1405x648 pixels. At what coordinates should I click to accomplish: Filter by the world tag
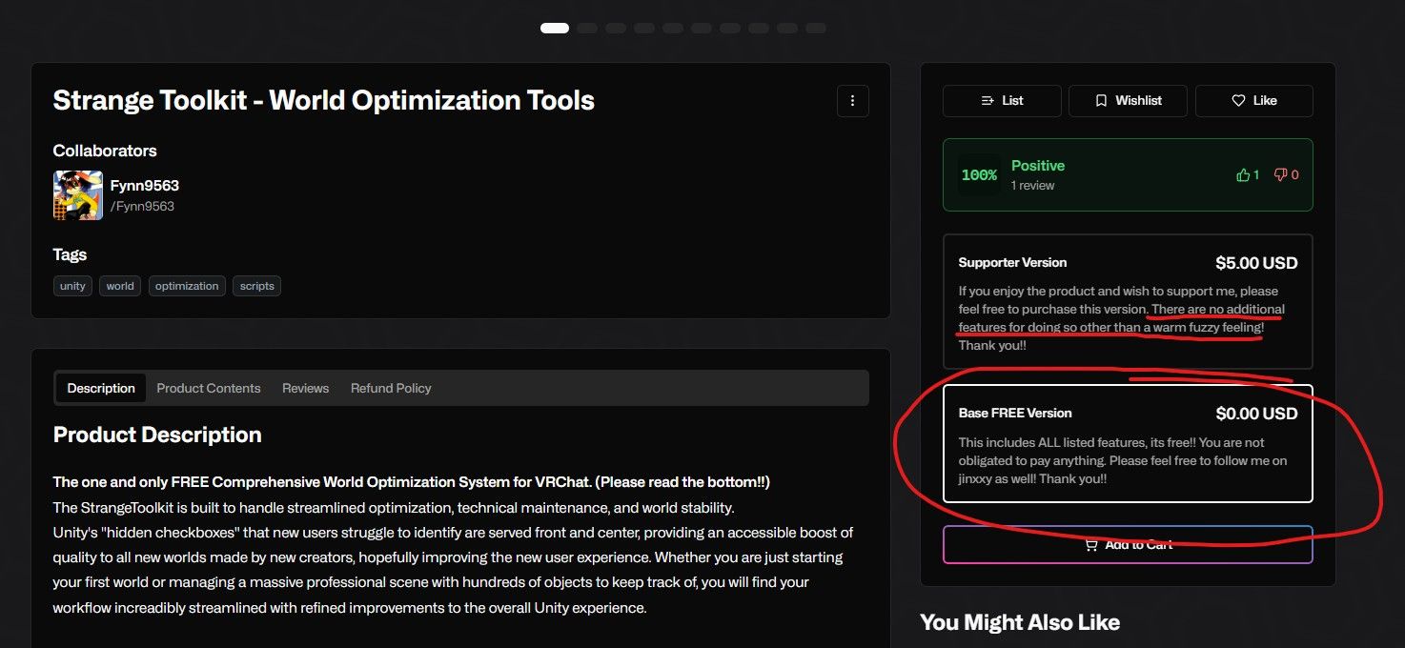[x=120, y=286]
